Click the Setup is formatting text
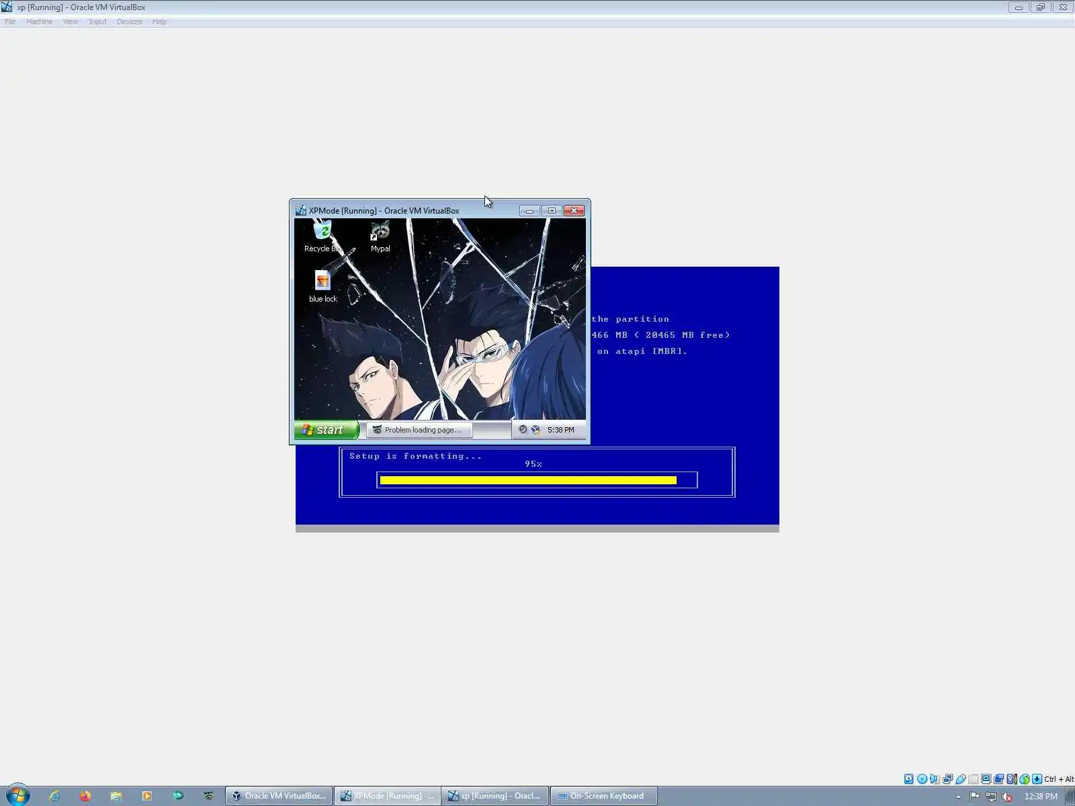 415,456
